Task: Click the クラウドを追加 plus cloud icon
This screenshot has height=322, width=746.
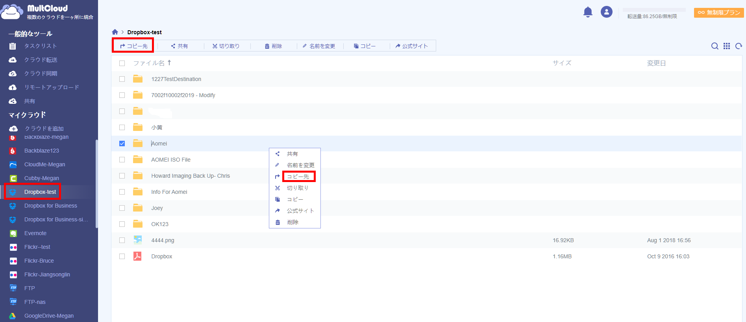Action: [13, 129]
